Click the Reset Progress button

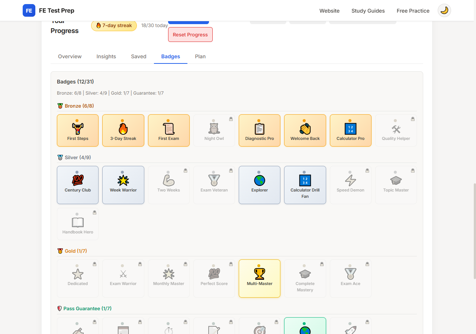(190, 35)
